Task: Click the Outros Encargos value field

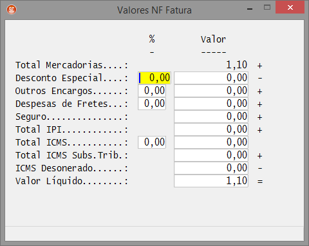Action: click(211, 91)
